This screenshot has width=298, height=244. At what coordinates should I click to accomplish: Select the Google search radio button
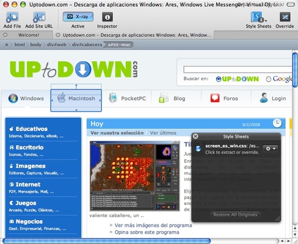tap(269, 79)
